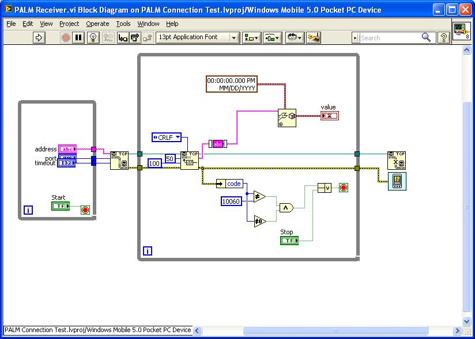Click the Abort Execution button
475x339 pixels.
pyautogui.click(x=66, y=37)
